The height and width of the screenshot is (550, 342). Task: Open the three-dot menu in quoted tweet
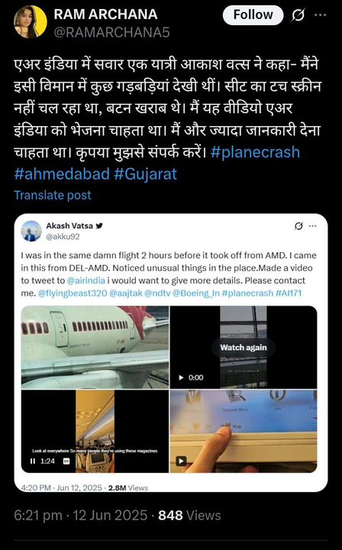(312, 226)
